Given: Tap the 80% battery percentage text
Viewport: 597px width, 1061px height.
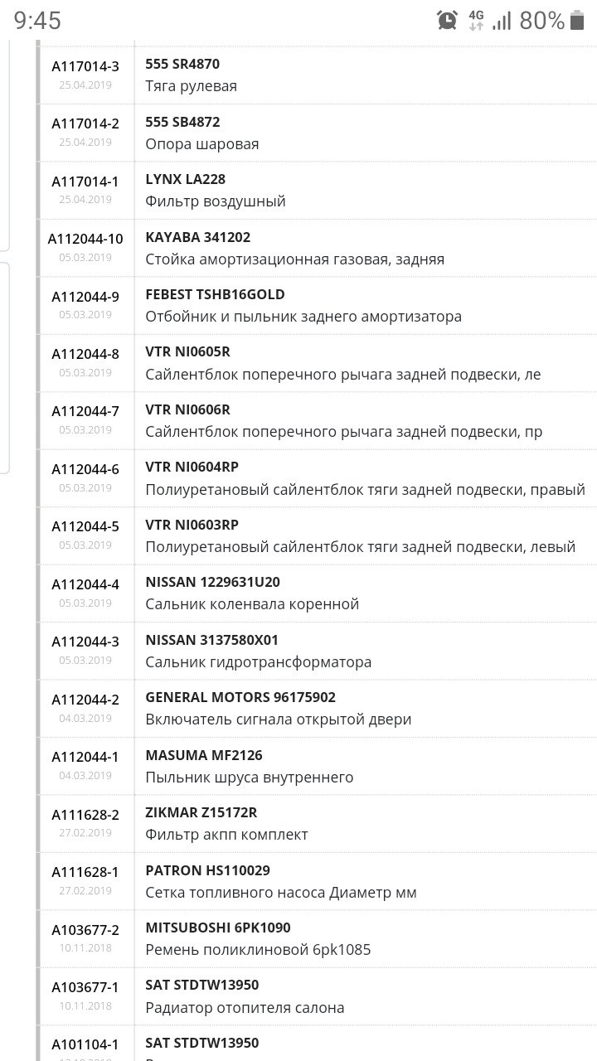Looking at the screenshot, I should click(x=543, y=21).
